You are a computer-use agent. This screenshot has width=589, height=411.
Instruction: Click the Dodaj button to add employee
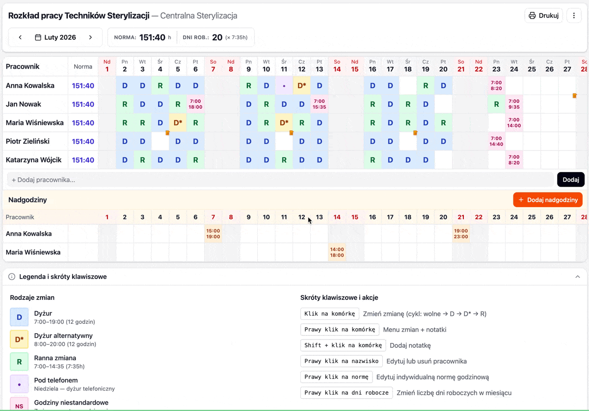point(570,180)
